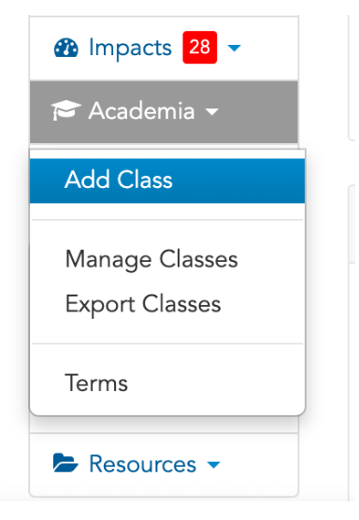The height and width of the screenshot is (520, 359).
Task: Click the Impacts text label
Action: (130, 48)
